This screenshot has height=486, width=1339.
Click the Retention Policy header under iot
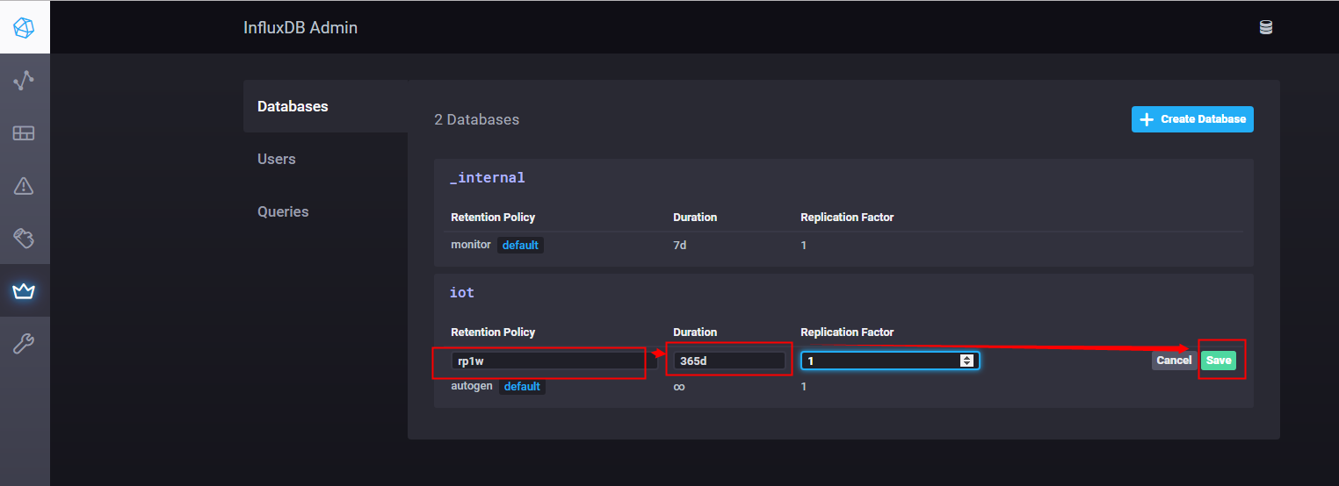tap(493, 332)
